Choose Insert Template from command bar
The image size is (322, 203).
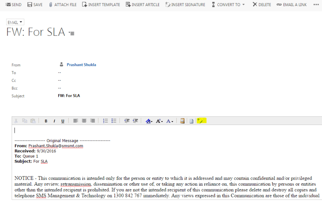tap(101, 5)
